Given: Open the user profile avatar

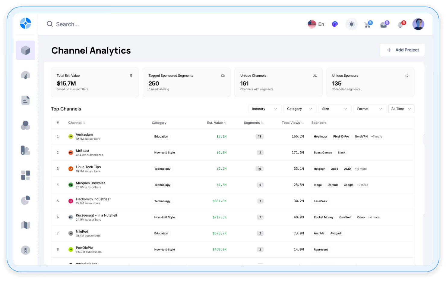Looking at the screenshot, I should click(x=418, y=24).
